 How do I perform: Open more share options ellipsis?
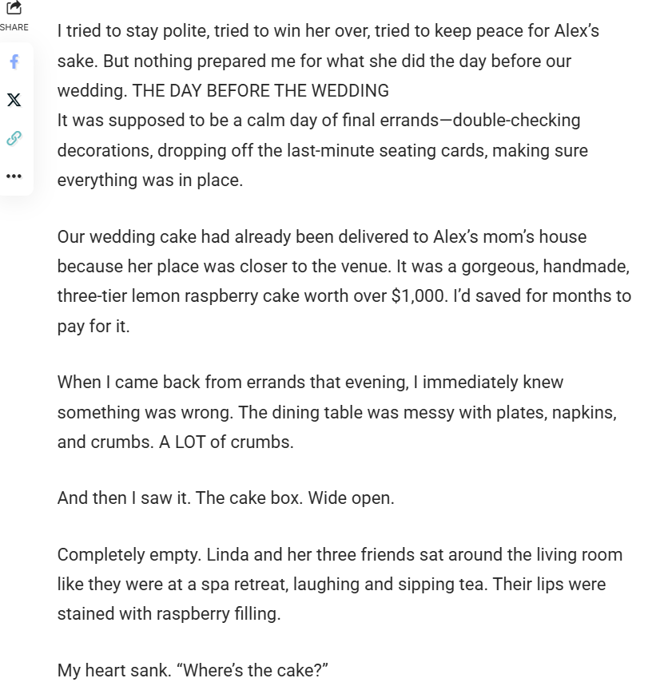tap(14, 176)
